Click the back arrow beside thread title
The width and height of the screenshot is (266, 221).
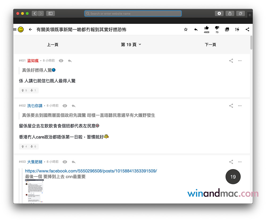click(x=30, y=30)
